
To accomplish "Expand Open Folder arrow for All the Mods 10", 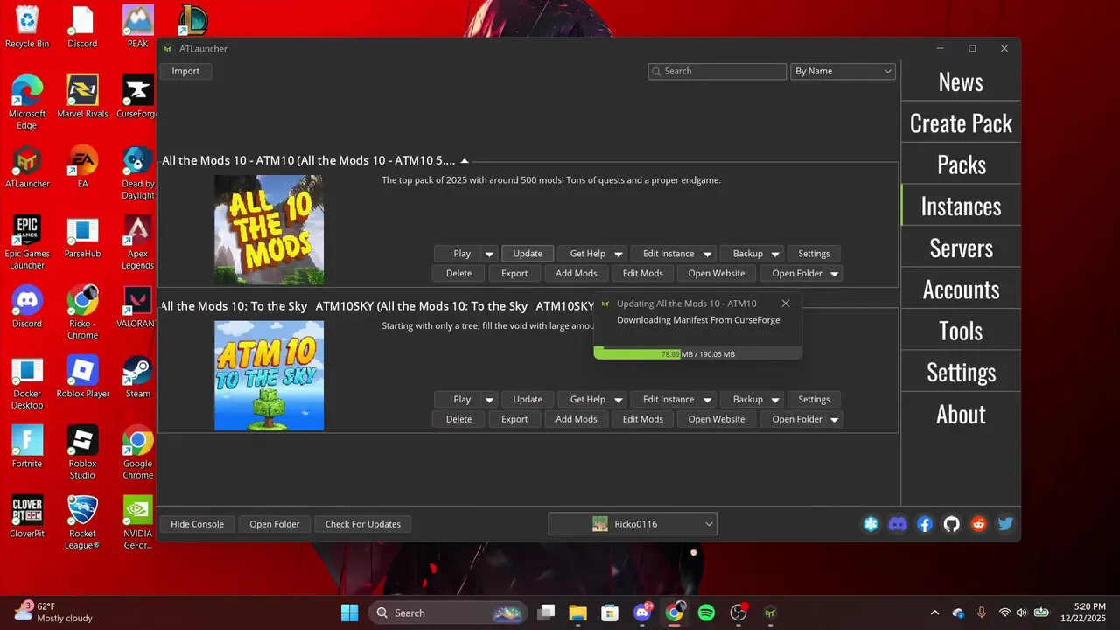I will tap(835, 274).
